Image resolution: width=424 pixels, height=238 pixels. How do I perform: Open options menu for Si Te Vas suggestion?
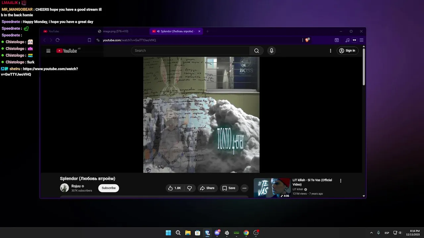(x=341, y=181)
